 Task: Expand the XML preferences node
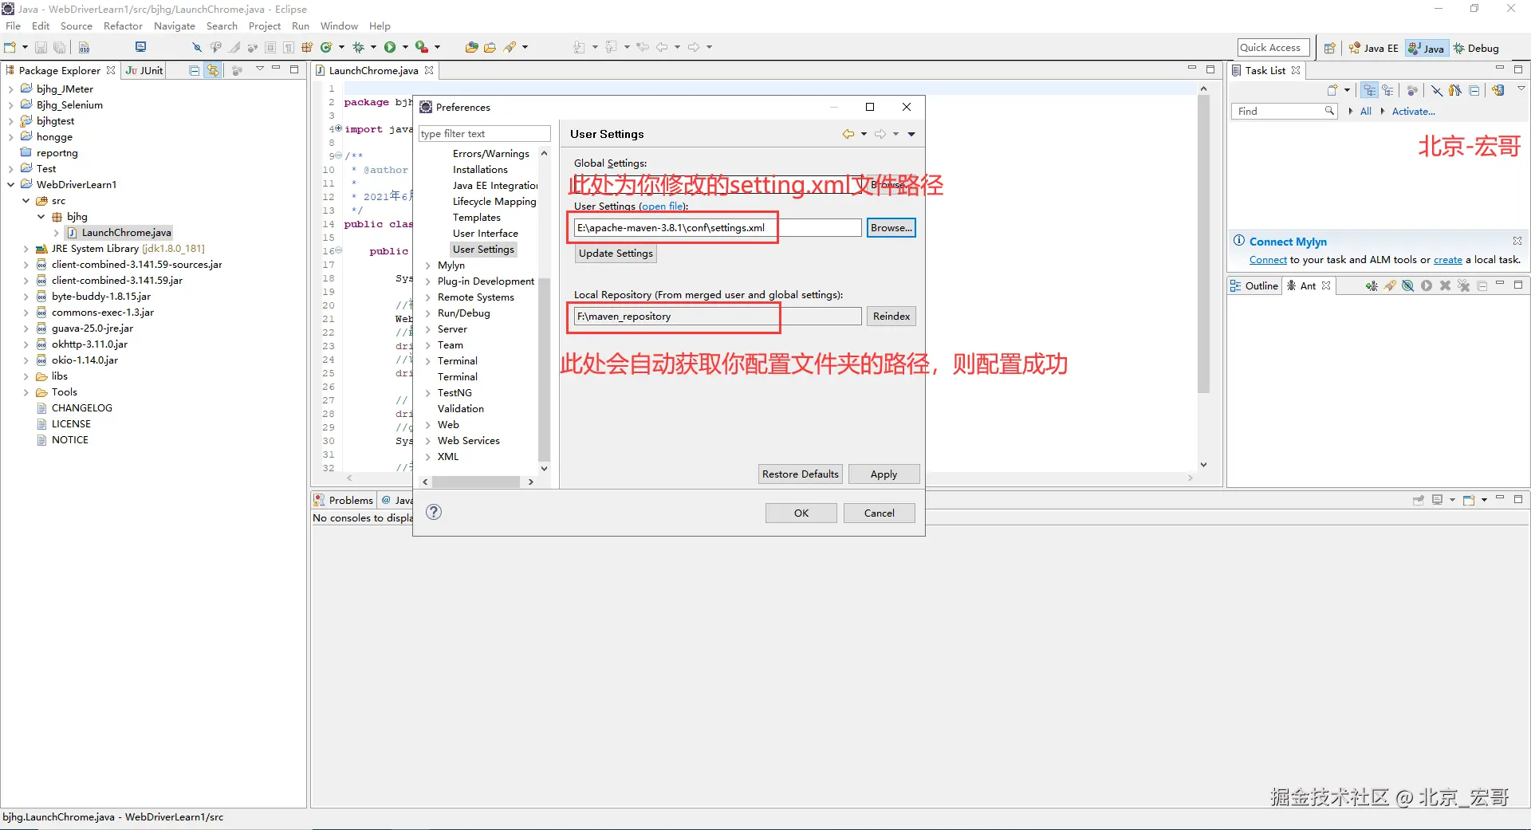tap(428, 457)
